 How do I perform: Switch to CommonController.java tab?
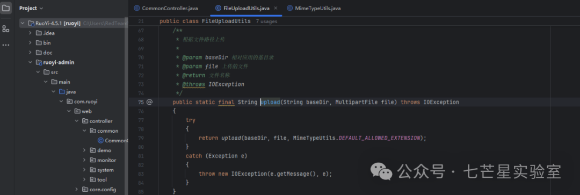[166, 8]
